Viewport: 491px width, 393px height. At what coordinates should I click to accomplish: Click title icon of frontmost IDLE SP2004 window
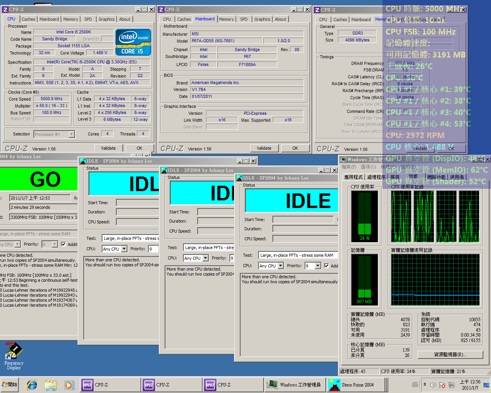[x=239, y=178]
